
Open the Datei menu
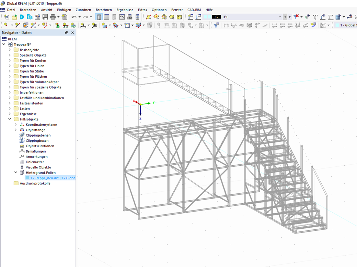pyautogui.click(x=11, y=10)
